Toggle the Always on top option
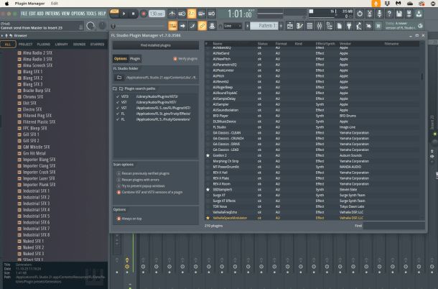The image size is (438, 289). click(x=118, y=219)
